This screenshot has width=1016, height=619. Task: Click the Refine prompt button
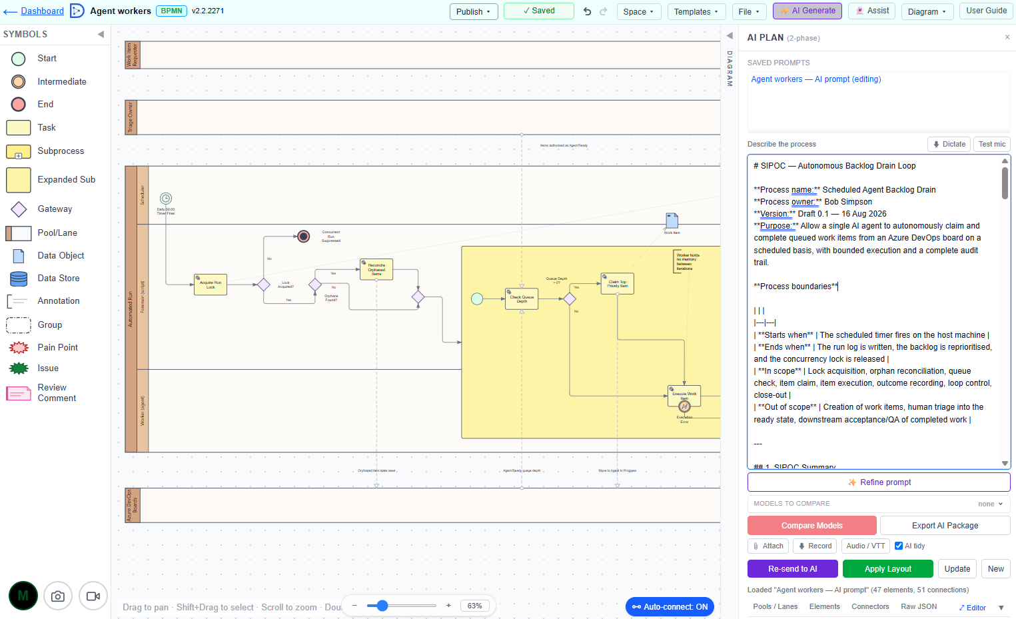click(x=879, y=482)
